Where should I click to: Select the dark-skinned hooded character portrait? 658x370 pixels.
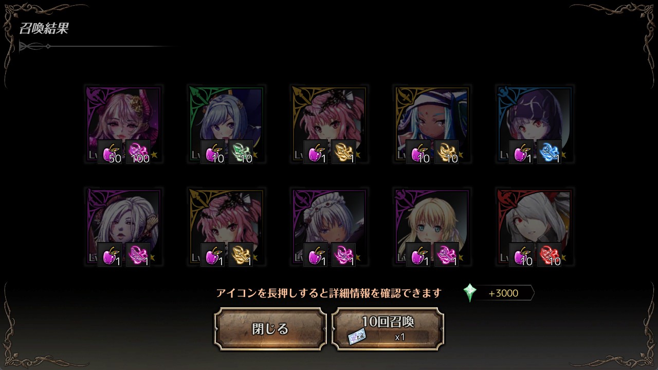coord(432,124)
